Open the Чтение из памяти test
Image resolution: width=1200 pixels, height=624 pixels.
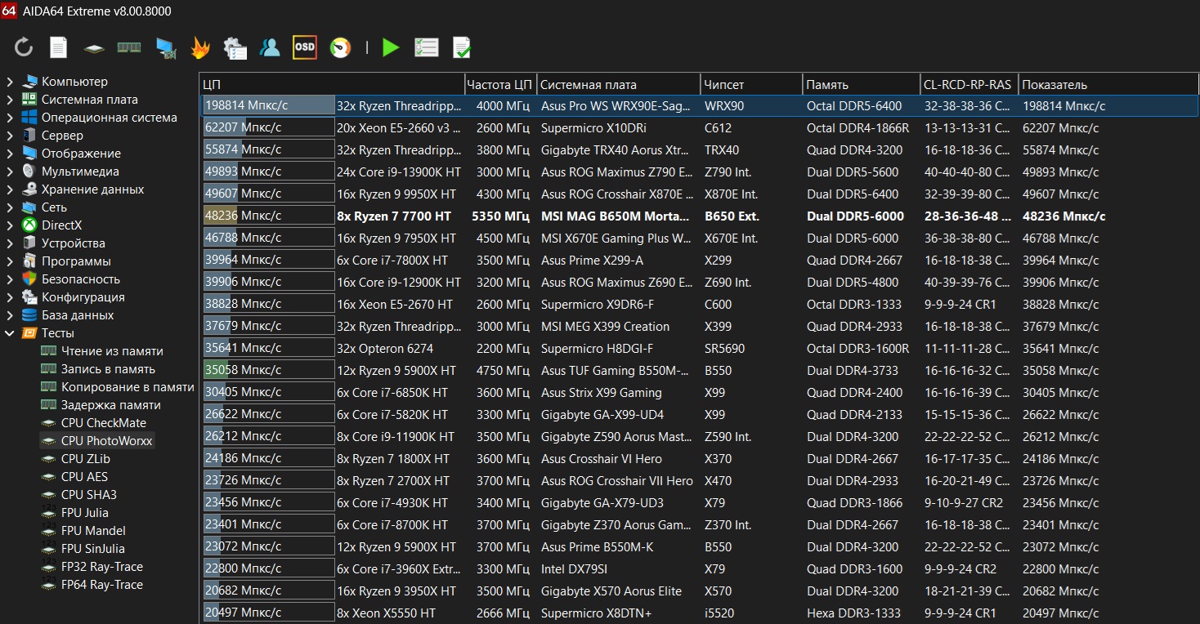pos(112,351)
